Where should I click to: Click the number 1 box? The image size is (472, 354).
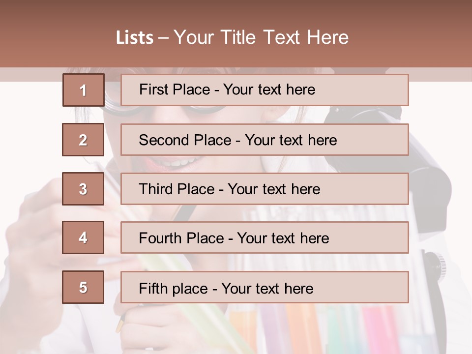tap(83, 90)
